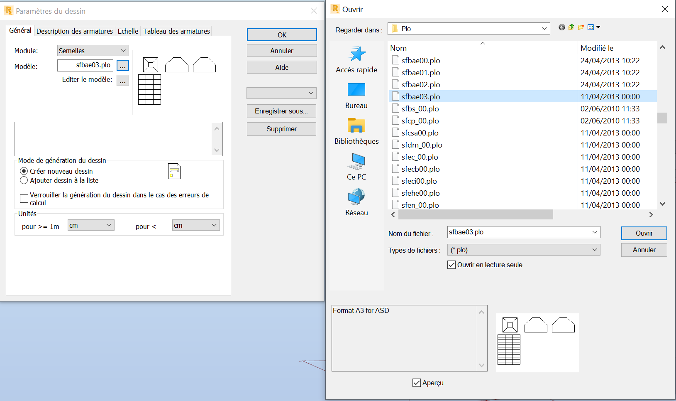676x401 pixels.
Task: Click the Revit logo in Ouvrir title bar
Action: (335, 9)
